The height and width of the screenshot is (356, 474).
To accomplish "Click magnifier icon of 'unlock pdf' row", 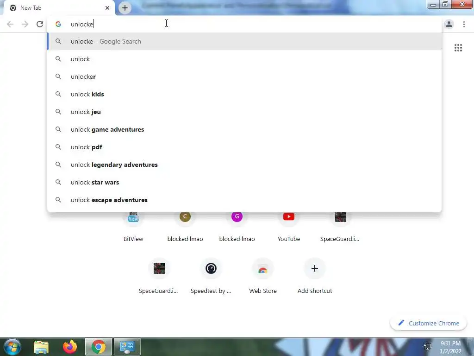I will coord(58,147).
